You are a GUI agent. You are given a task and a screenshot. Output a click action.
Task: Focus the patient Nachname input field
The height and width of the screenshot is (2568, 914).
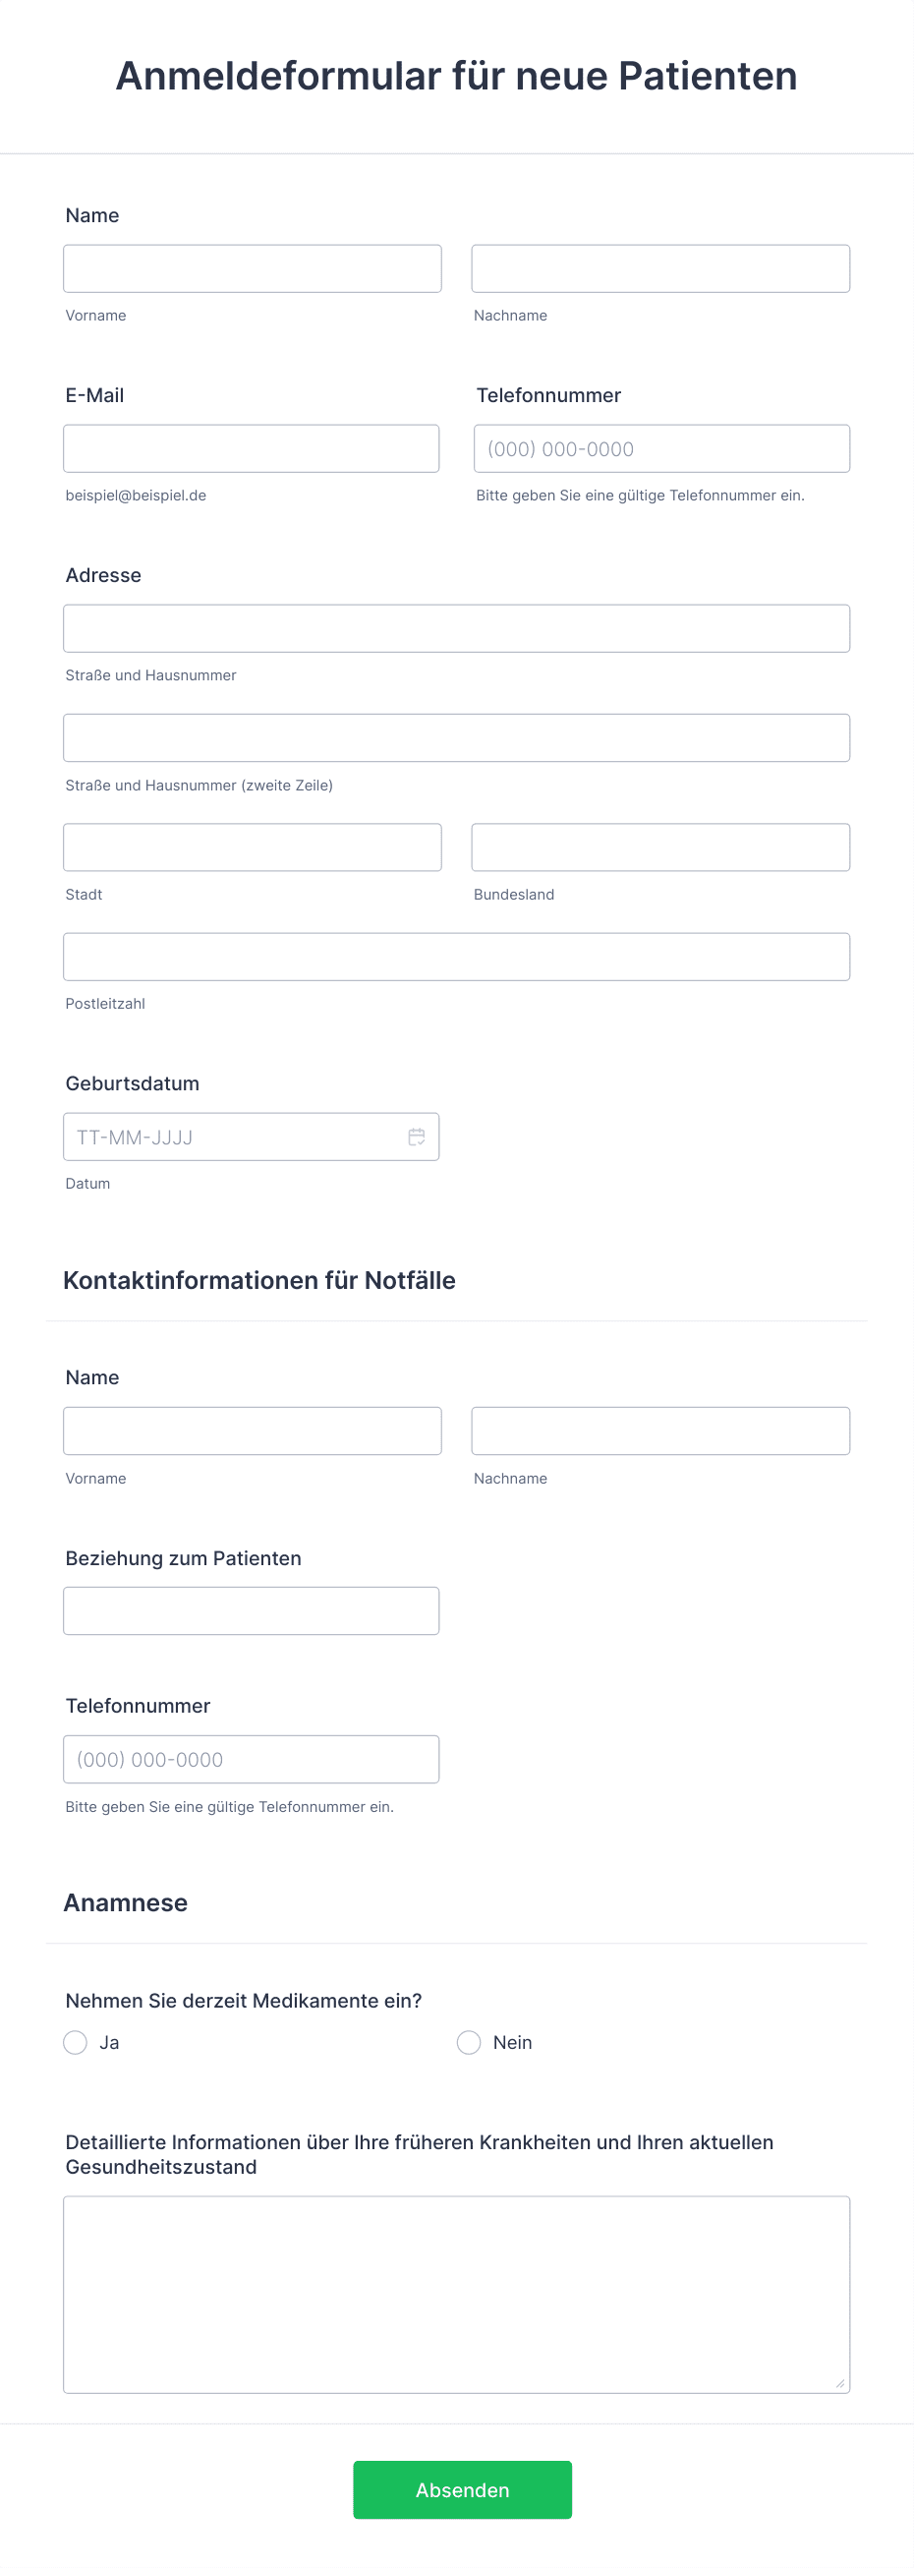[x=660, y=268]
